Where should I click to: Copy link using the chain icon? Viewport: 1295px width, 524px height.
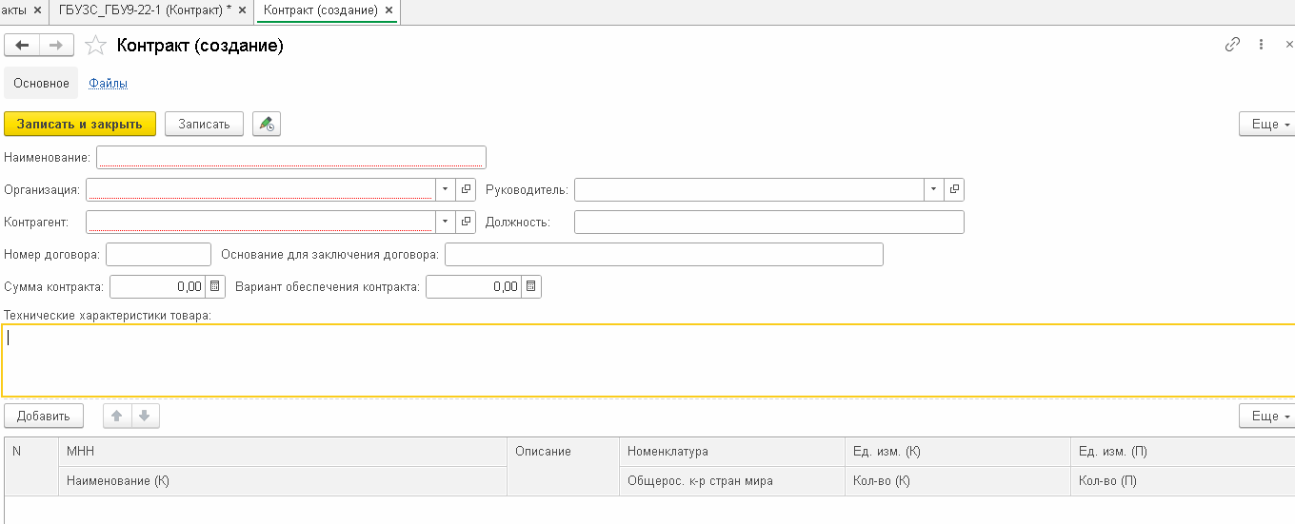point(1232,45)
